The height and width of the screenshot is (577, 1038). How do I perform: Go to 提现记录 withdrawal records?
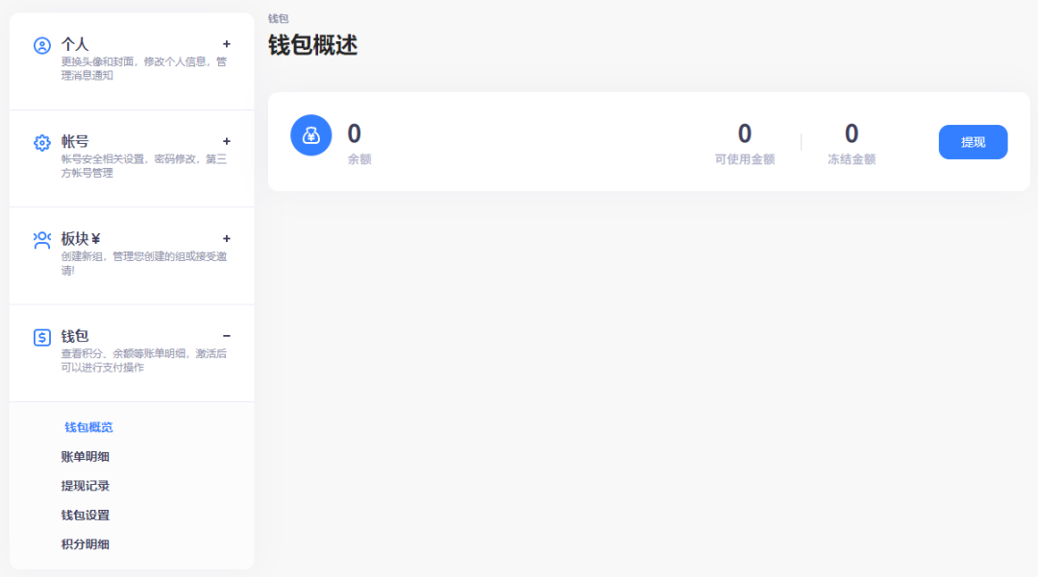tap(86, 486)
